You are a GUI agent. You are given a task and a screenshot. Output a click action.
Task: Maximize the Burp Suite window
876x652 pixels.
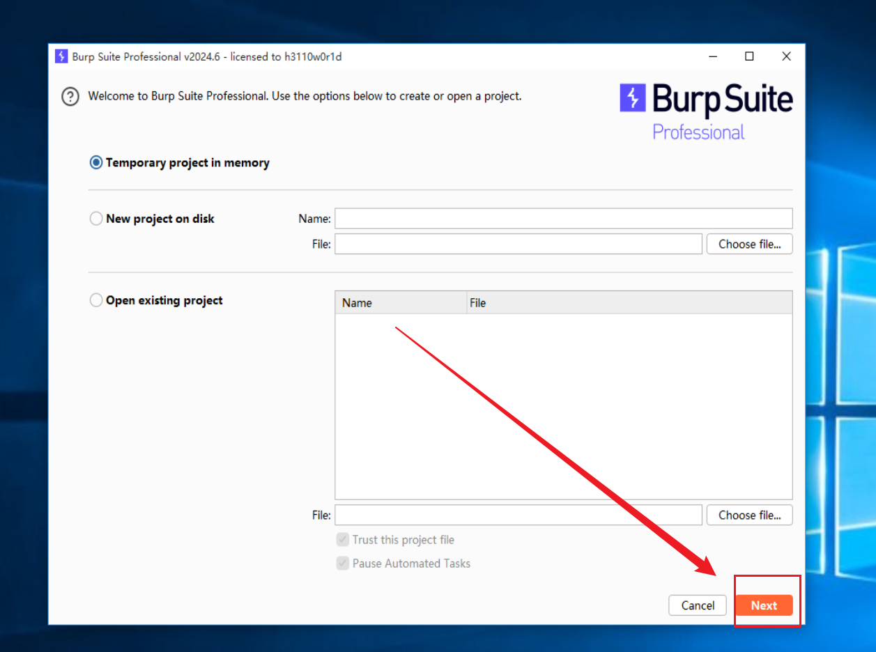[749, 56]
